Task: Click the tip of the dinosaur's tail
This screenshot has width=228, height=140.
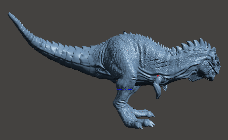Action: click(10, 14)
